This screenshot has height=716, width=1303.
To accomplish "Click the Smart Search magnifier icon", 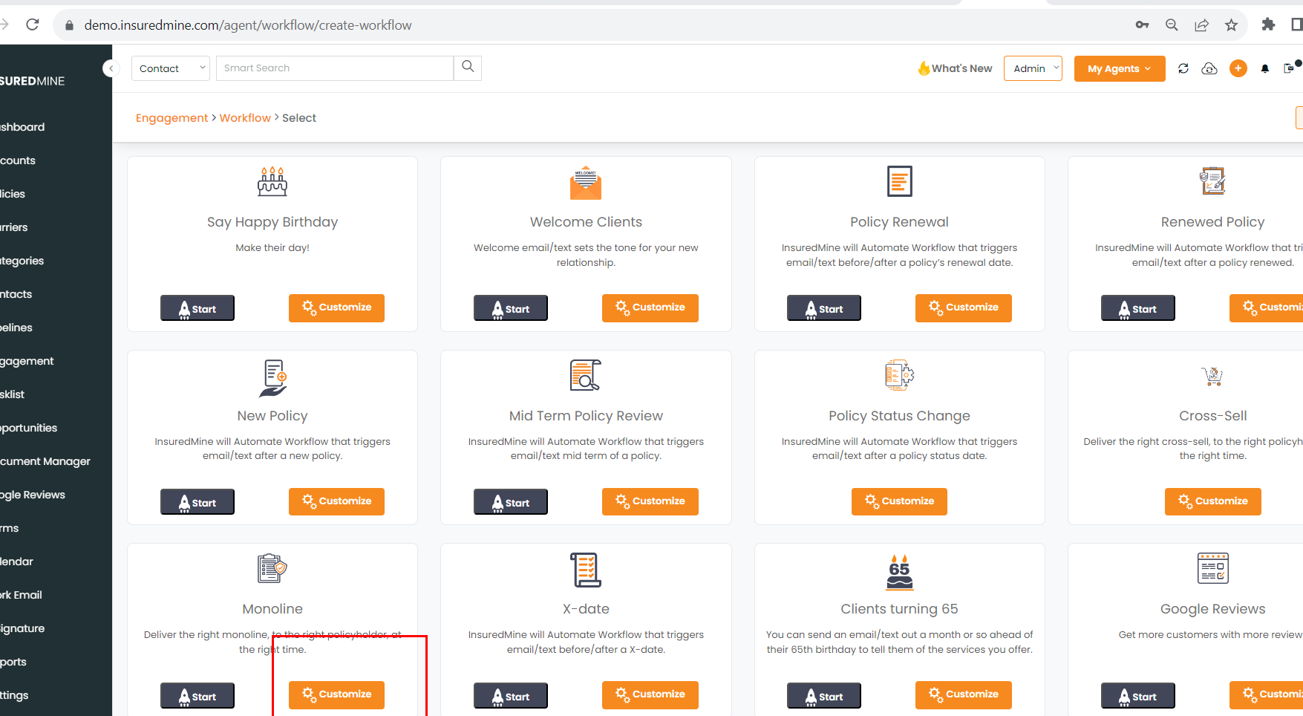I will [468, 67].
